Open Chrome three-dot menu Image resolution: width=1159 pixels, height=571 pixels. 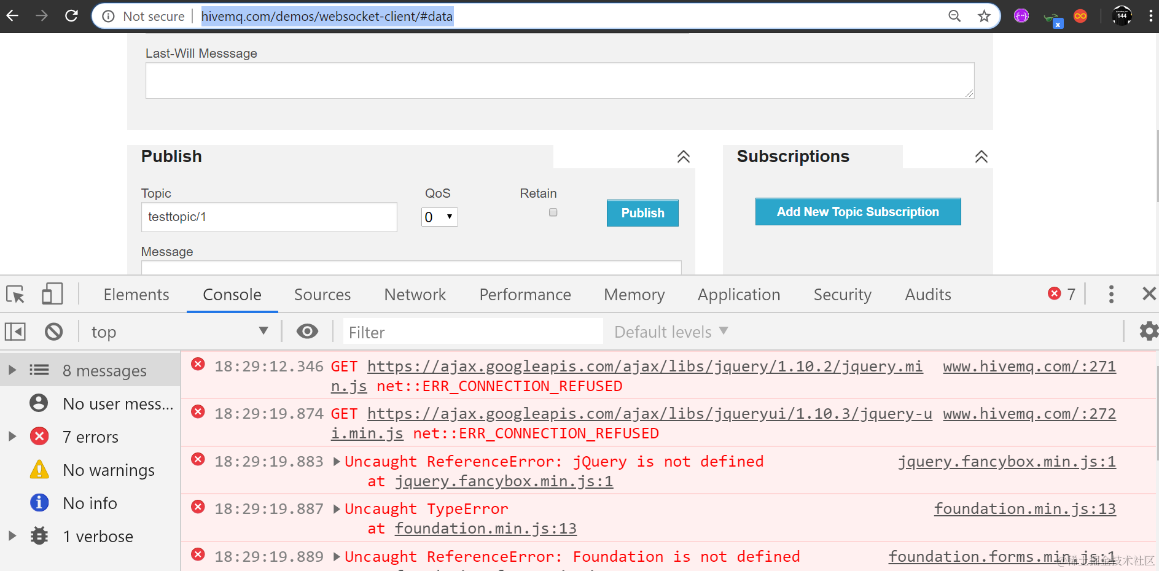(1150, 16)
